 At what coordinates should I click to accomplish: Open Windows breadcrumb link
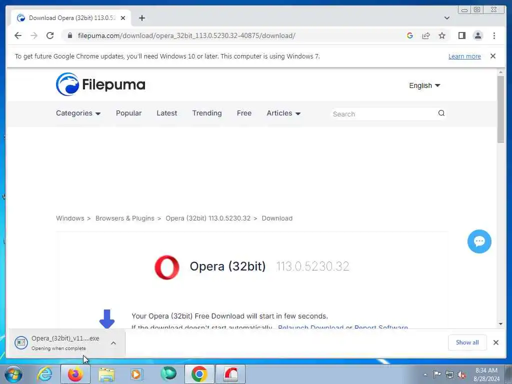pos(70,218)
